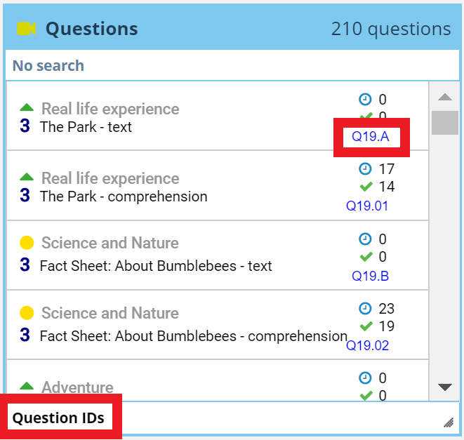Click the No search field

232,66
